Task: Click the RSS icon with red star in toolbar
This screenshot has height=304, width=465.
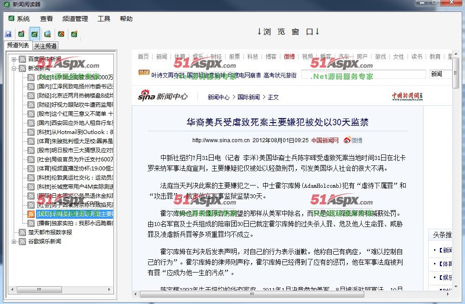Action: [x=21, y=34]
